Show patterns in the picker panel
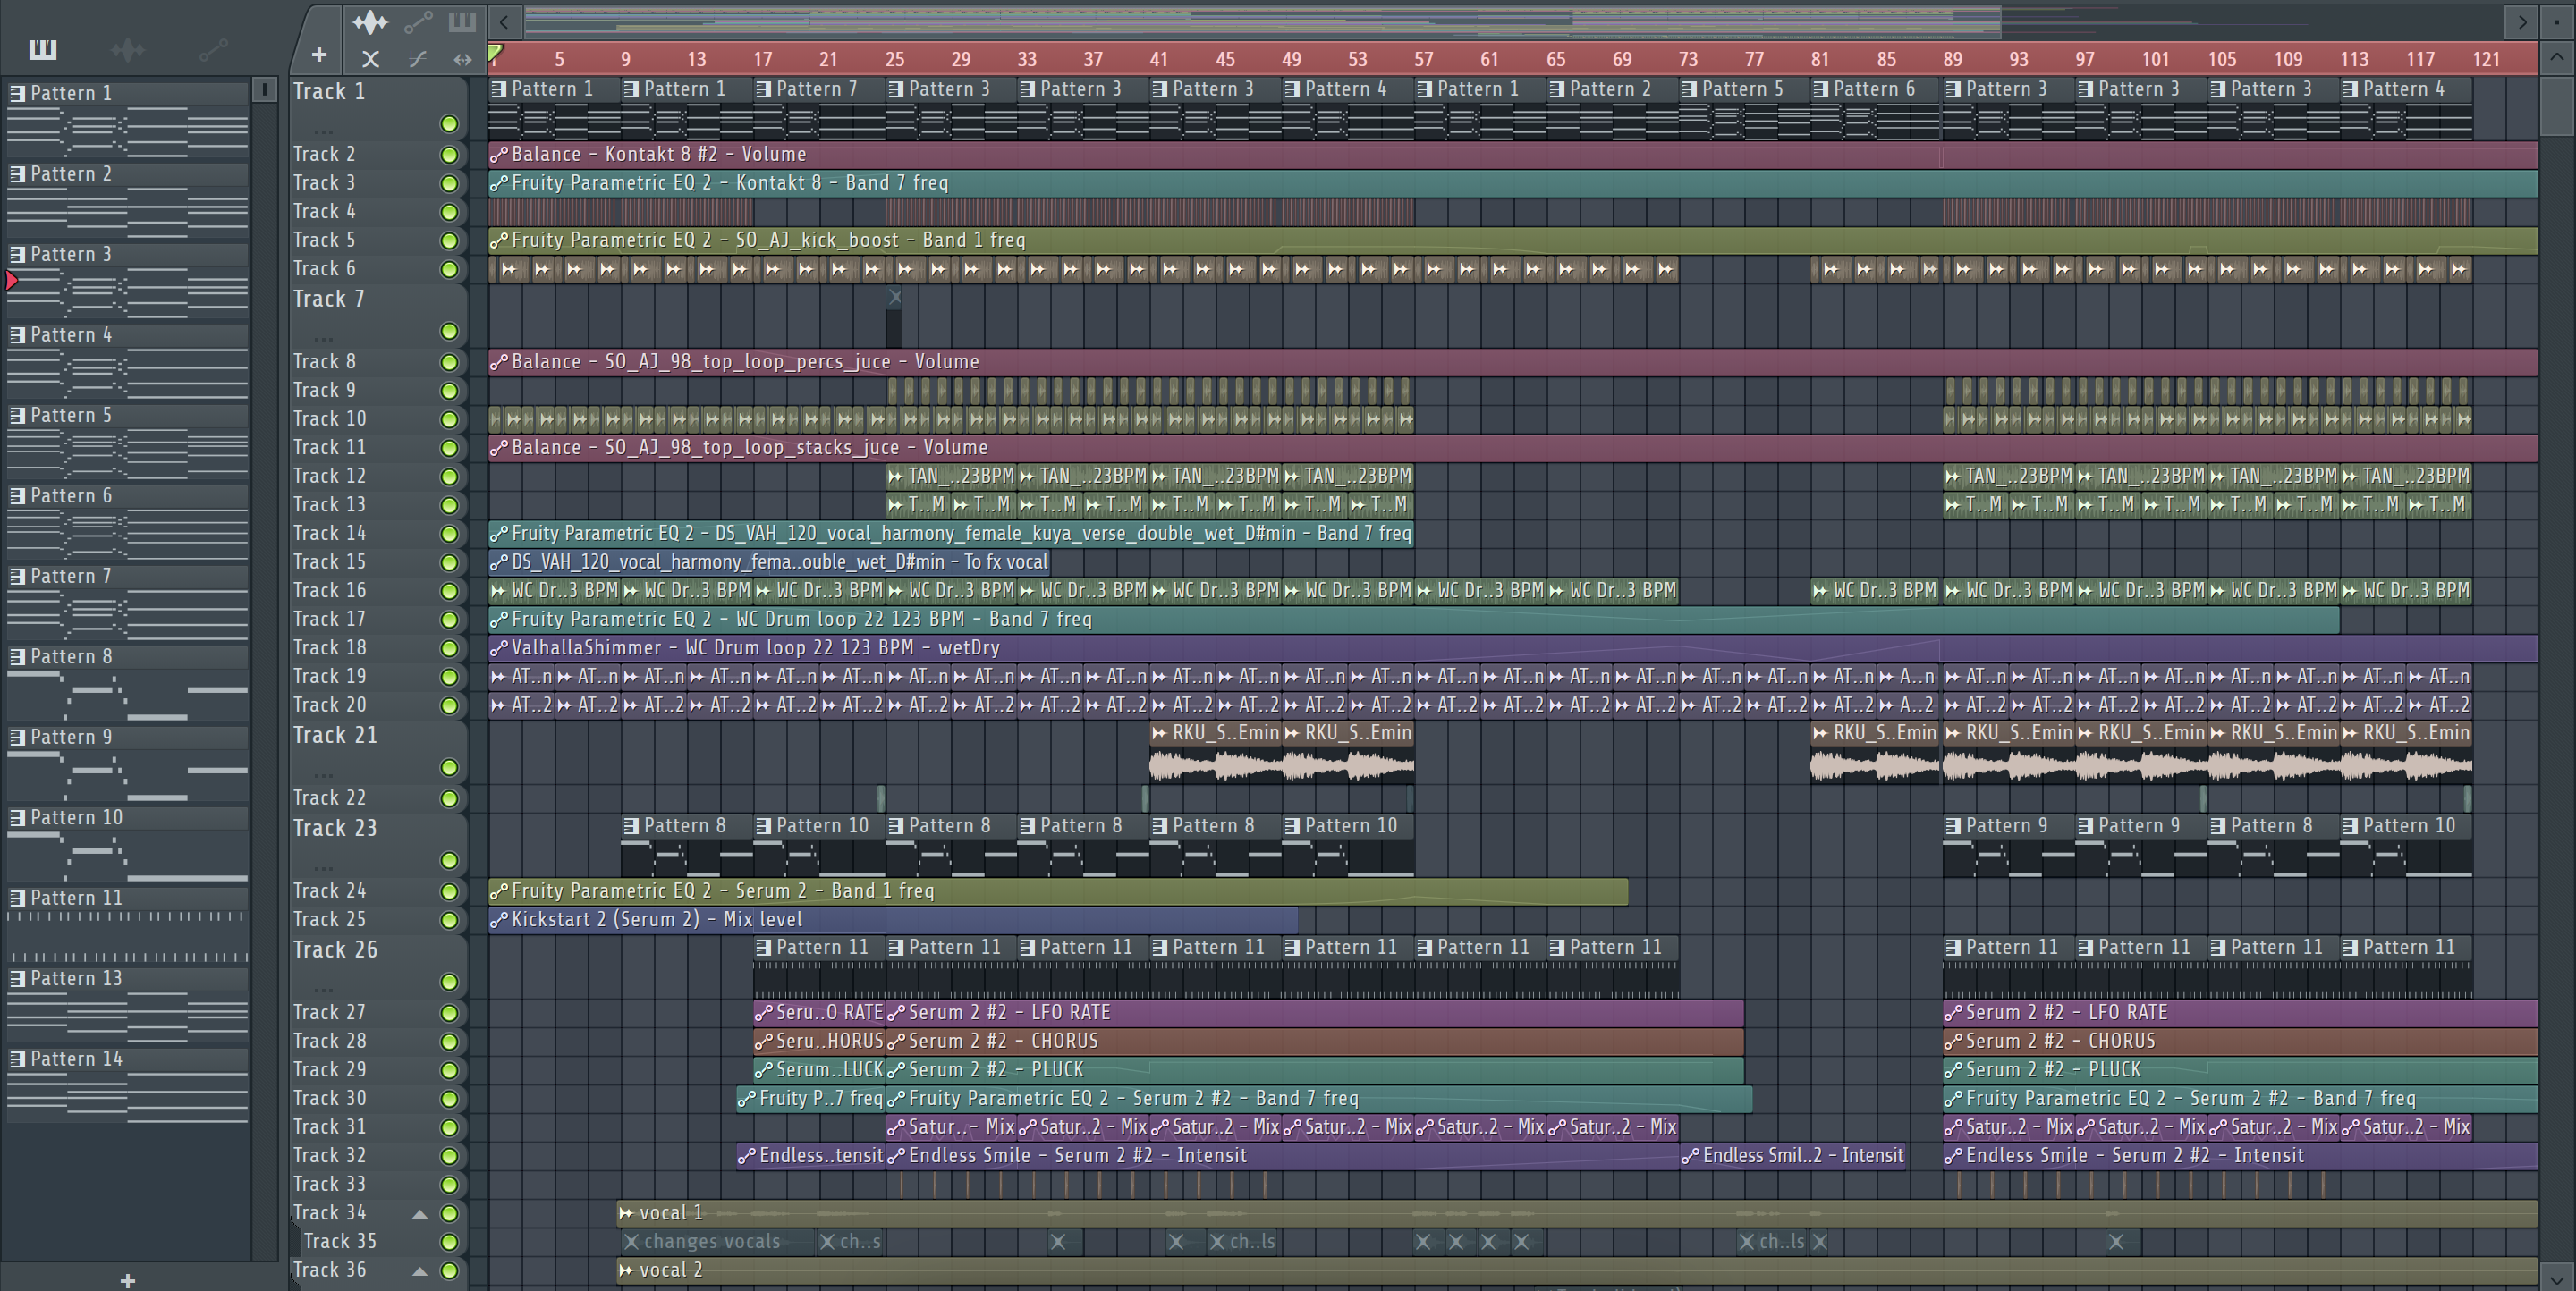The image size is (2576, 1291). click(43, 49)
